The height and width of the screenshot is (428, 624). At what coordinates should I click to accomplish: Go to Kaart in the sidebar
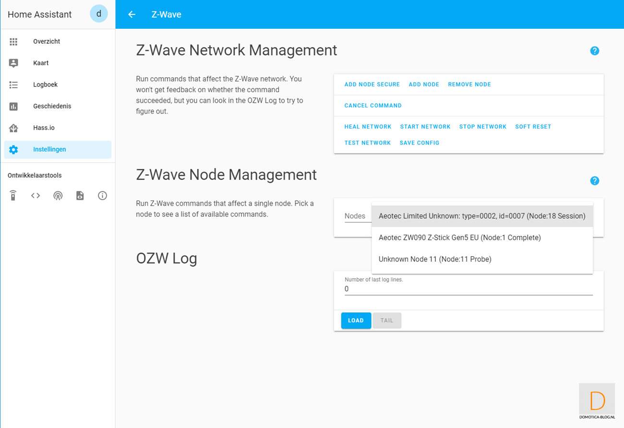(x=58, y=63)
